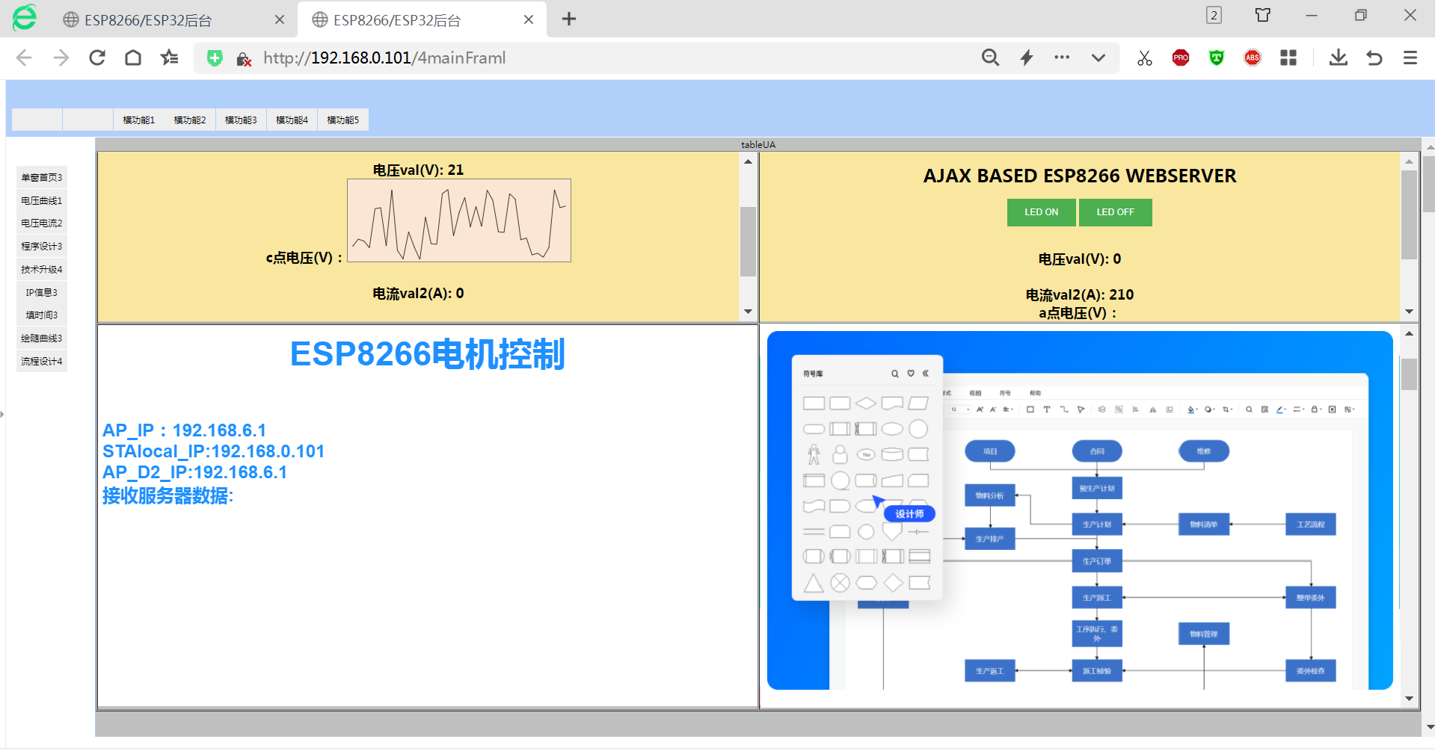This screenshot has width=1438, height=751.
Task: Open the skin (shirt) icon in title bar
Action: coord(1263,15)
